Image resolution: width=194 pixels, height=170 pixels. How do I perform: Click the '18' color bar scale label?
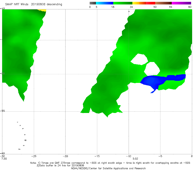(x=113, y=7)
